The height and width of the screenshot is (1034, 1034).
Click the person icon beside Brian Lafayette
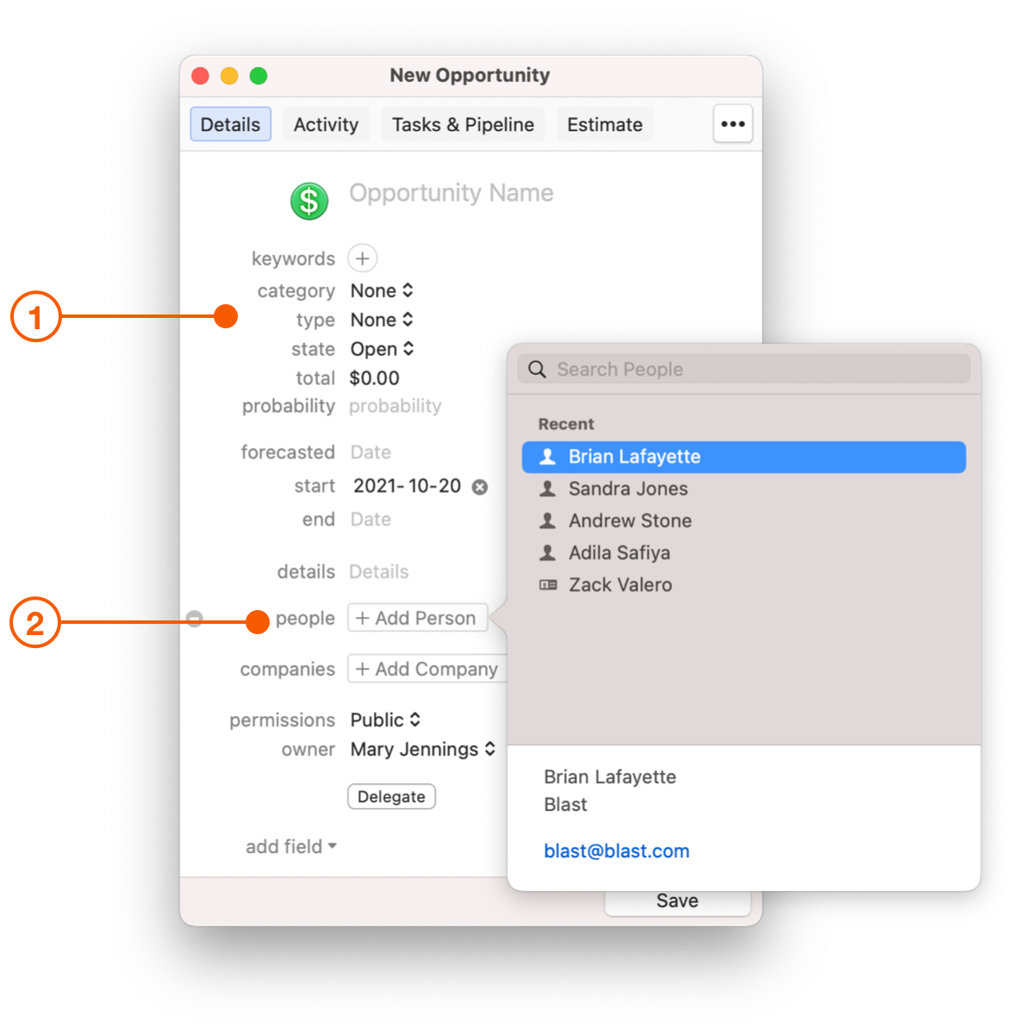(x=547, y=457)
